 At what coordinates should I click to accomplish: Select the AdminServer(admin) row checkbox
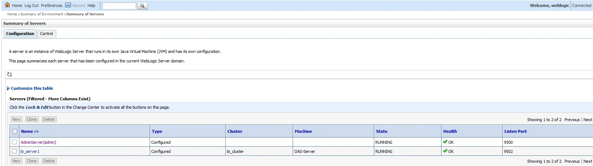click(14, 142)
